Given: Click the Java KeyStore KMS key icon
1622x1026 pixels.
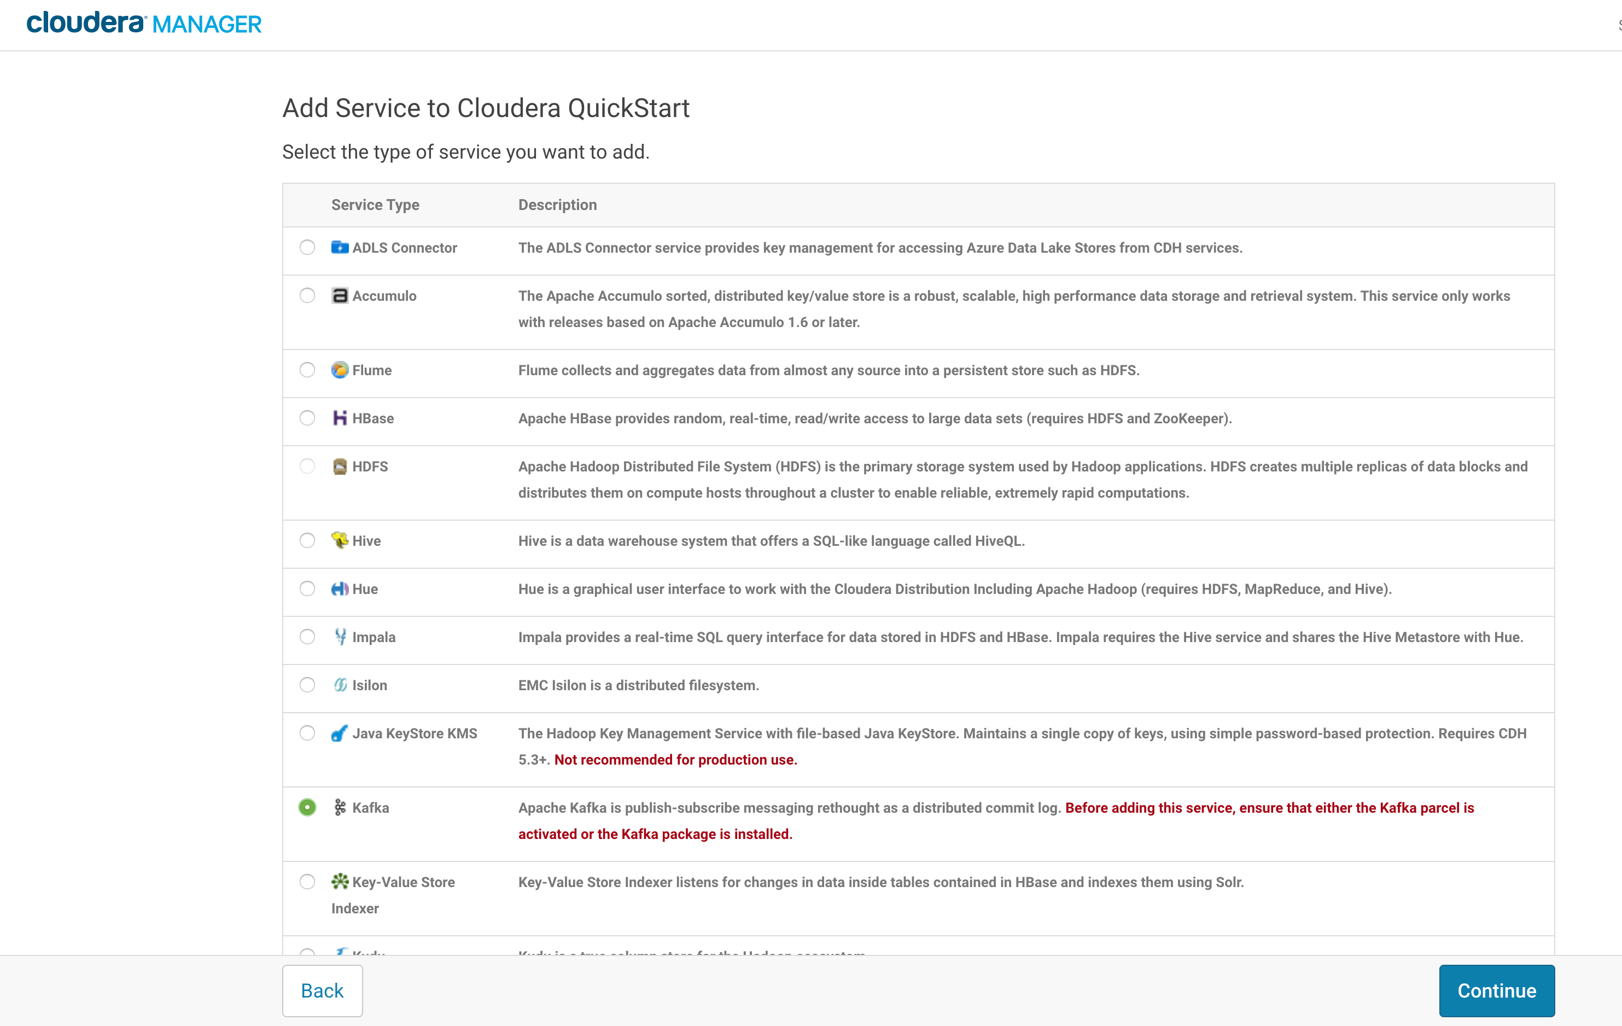Looking at the screenshot, I should click(x=340, y=733).
